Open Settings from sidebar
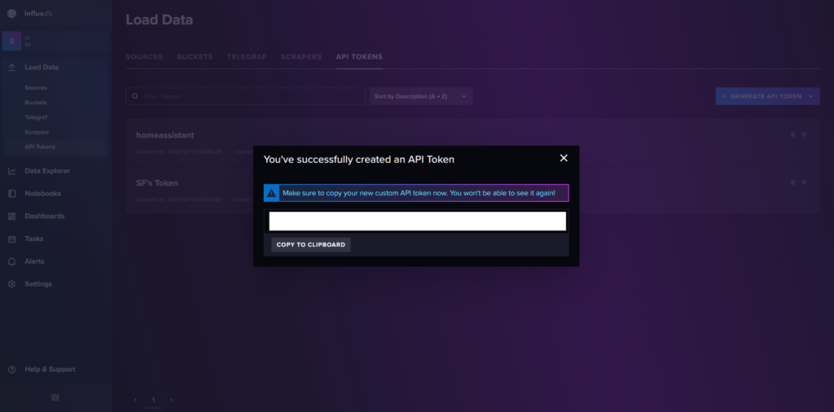 [38, 284]
